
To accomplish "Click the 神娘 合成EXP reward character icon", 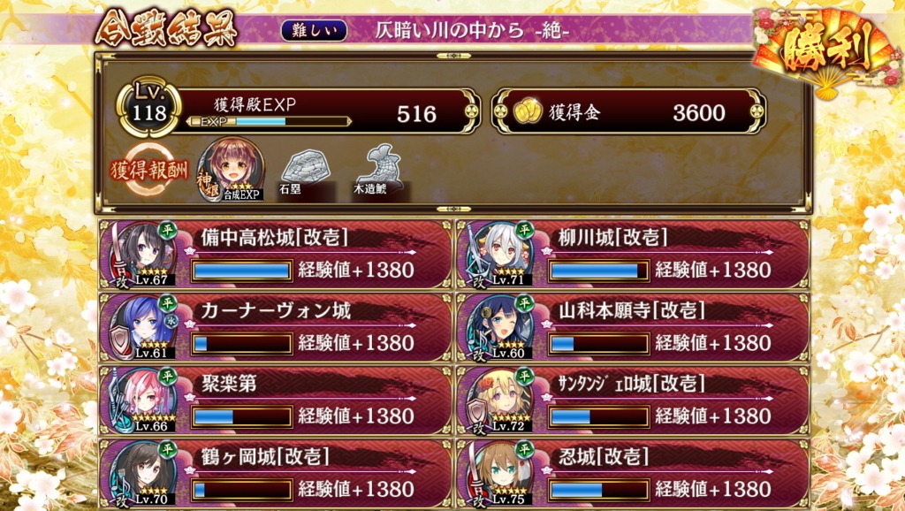I will [231, 170].
